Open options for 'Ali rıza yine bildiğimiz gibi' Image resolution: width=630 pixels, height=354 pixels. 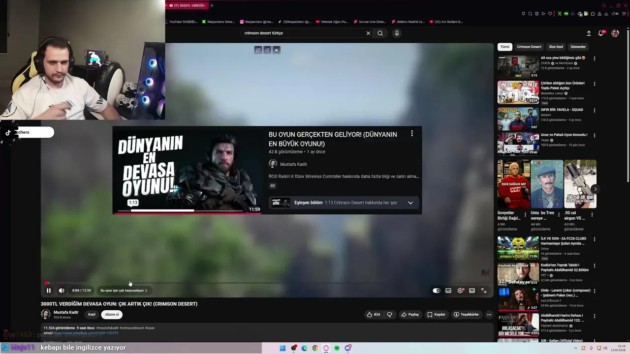pos(594,59)
